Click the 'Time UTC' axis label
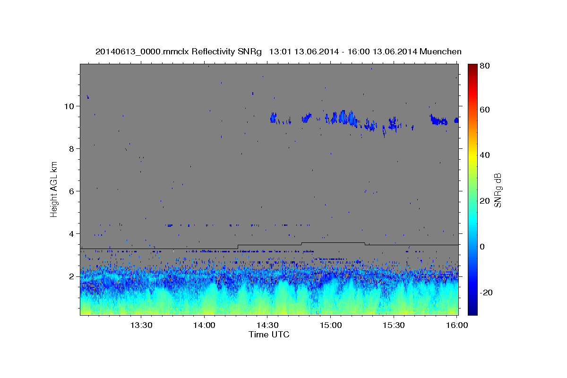 point(269,335)
